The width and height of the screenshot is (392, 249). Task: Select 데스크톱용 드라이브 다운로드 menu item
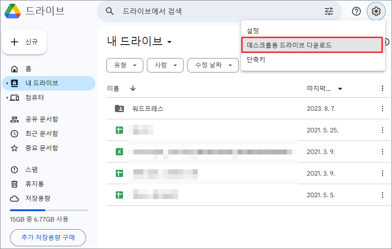[x=312, y=45]
